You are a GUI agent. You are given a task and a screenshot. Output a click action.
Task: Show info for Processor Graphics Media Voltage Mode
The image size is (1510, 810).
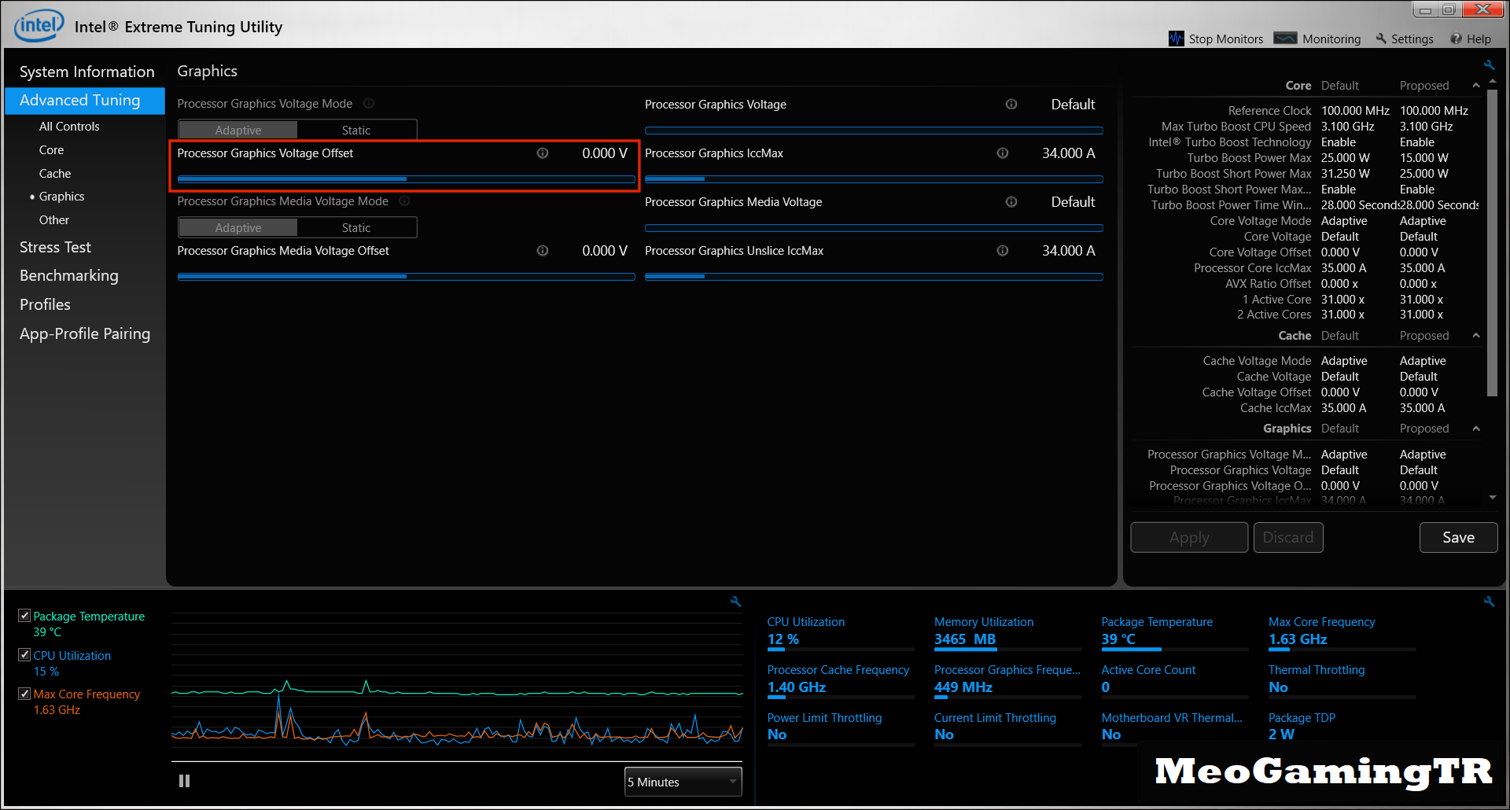405,201
